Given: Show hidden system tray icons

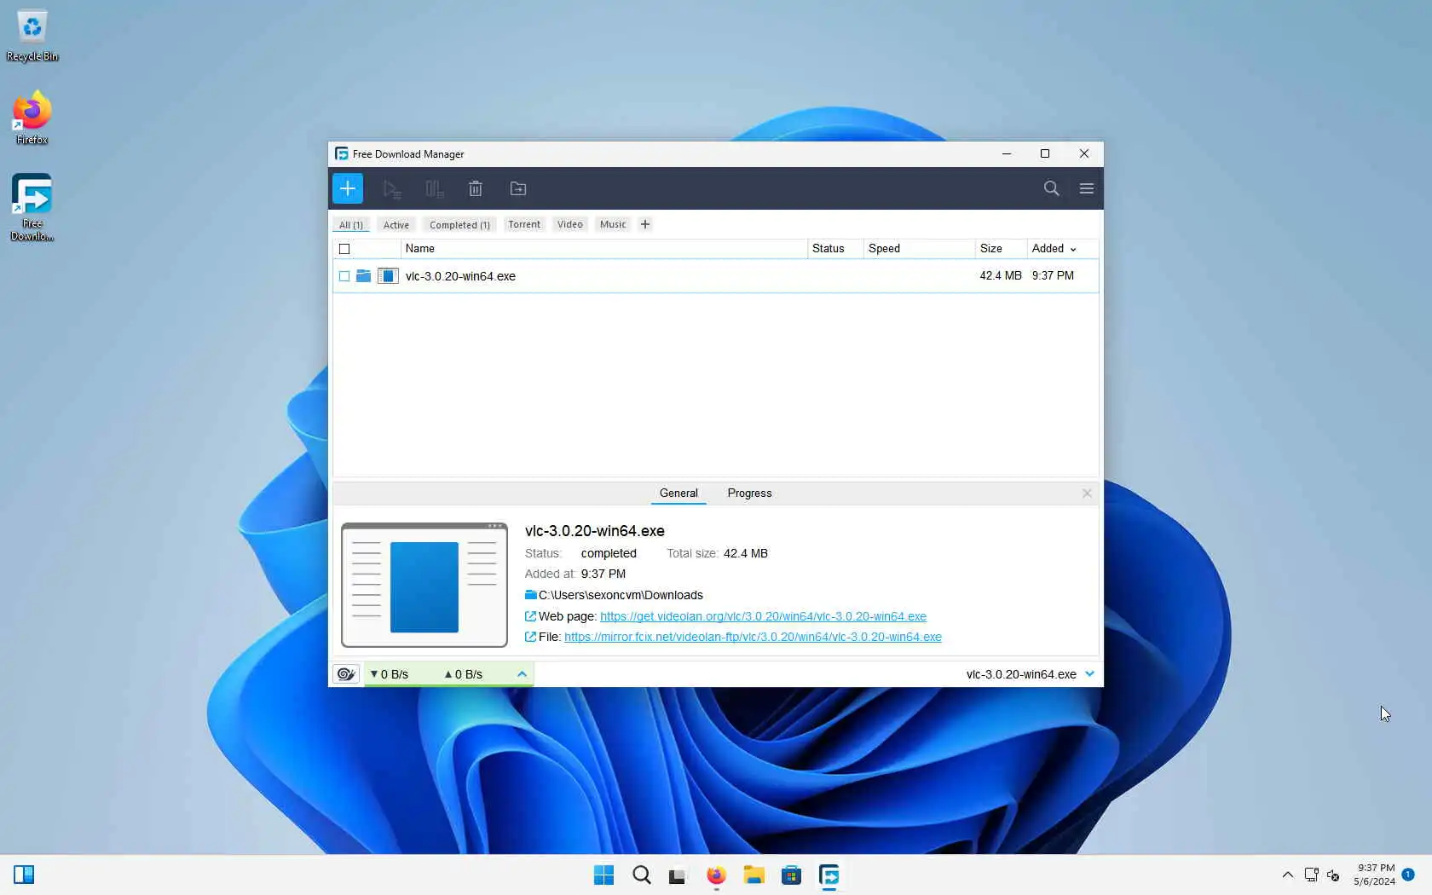Looking at the screenshot, I should tap(1287, 875).
